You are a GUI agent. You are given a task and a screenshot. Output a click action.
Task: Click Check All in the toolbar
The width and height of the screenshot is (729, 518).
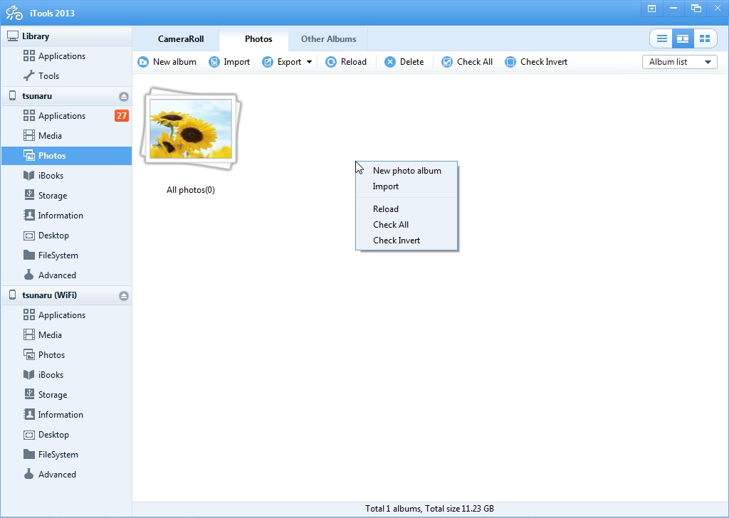[467, 62]
